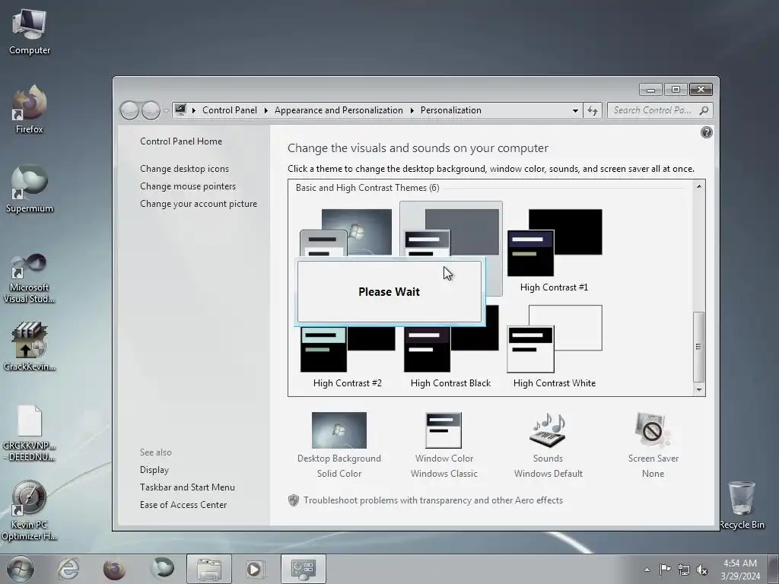
Task: Go to the Control Panel breadcrumb
Action: pyautogui.click(x=230, y=110)
